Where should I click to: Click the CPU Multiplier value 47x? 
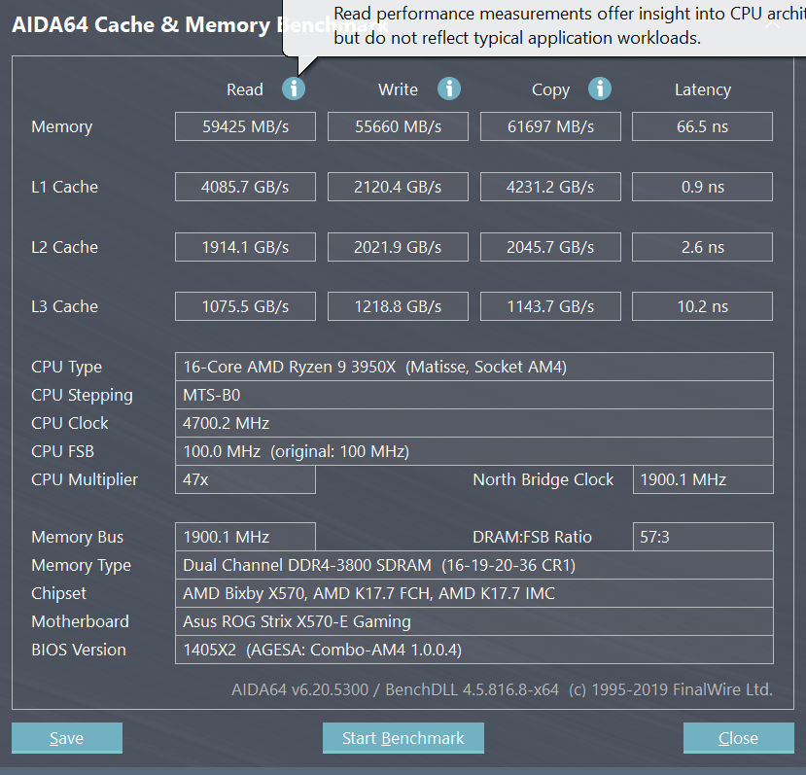[x=245, y=479]
